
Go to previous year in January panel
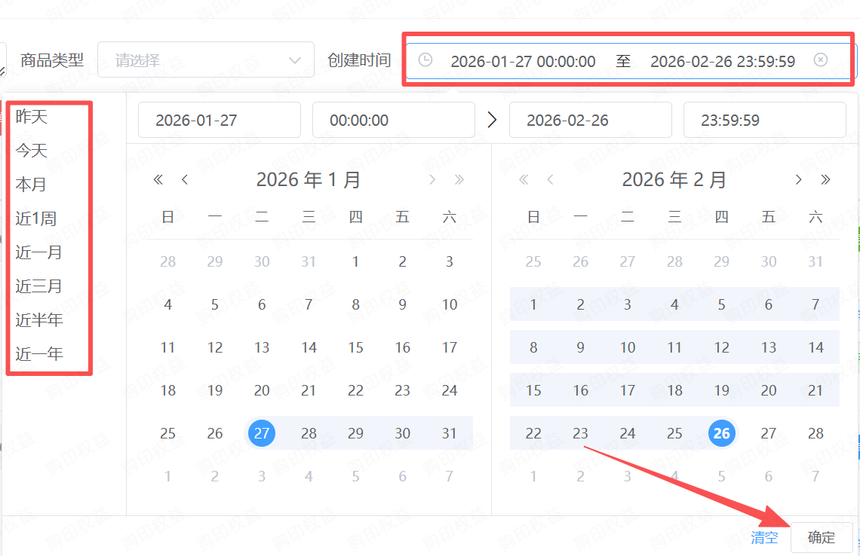click(x=158, y=179)
